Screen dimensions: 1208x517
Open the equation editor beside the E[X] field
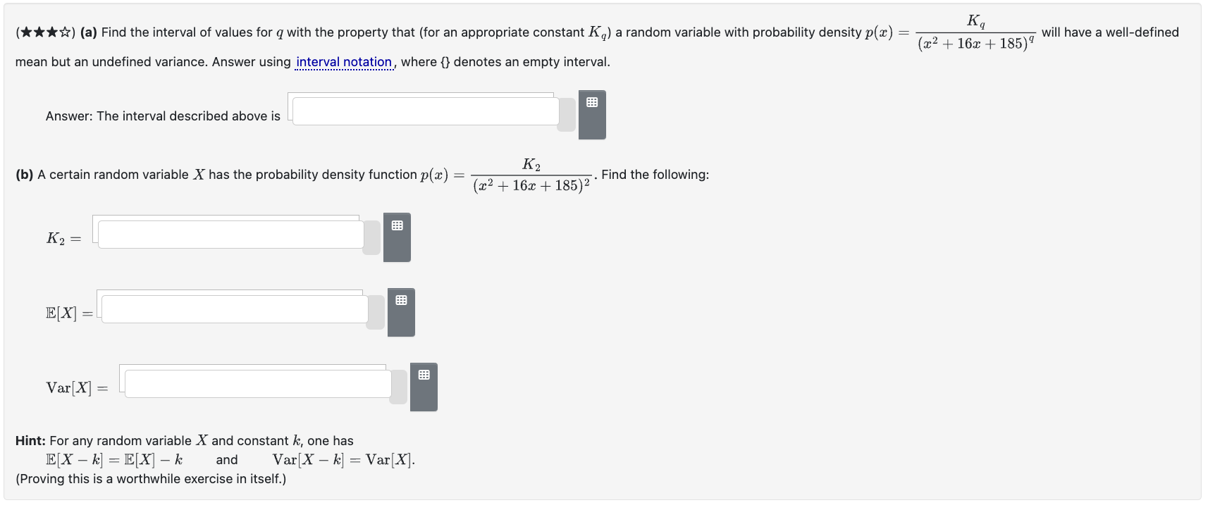pos(402,312)
